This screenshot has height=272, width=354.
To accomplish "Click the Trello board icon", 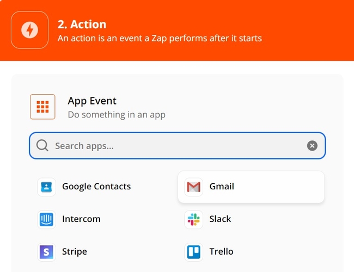I will [194, 252].
